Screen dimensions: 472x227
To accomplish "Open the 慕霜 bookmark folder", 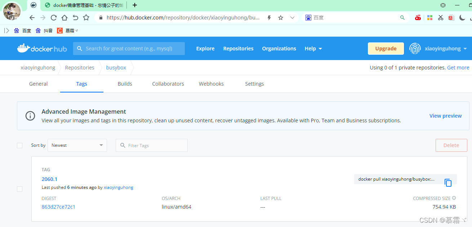I will 67,31.
